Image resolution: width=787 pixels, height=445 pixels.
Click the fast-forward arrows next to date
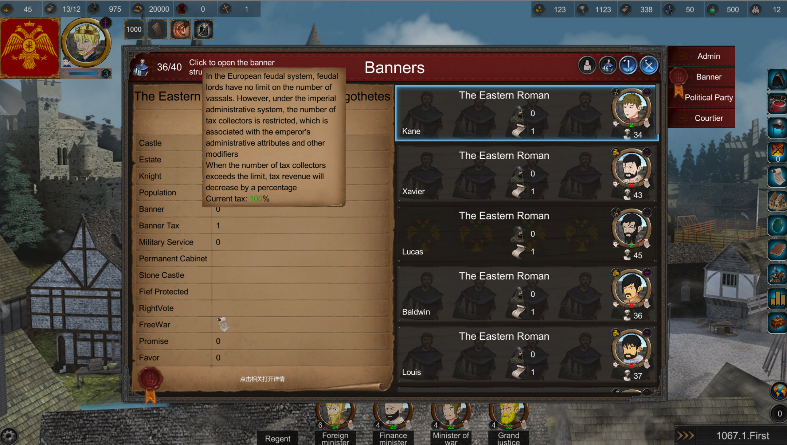click(685, 436)
